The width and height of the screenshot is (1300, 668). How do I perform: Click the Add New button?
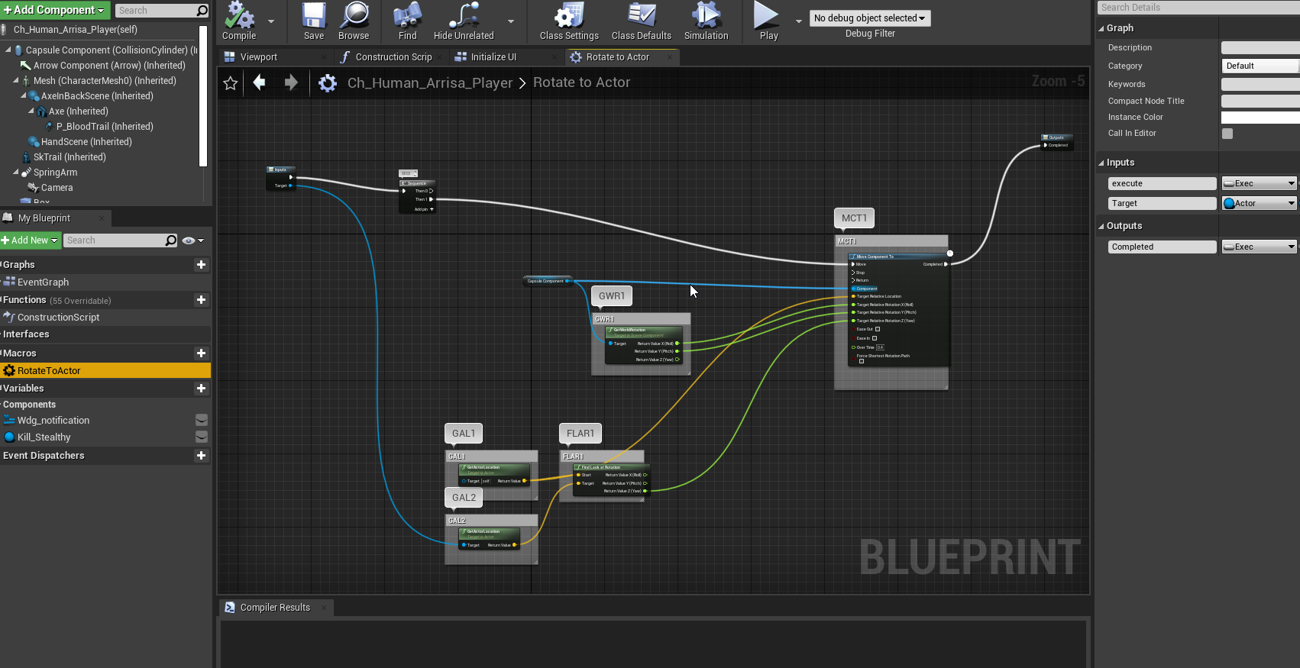[x=30, y=240]
